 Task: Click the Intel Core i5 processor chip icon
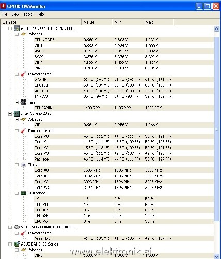[17, 113]
